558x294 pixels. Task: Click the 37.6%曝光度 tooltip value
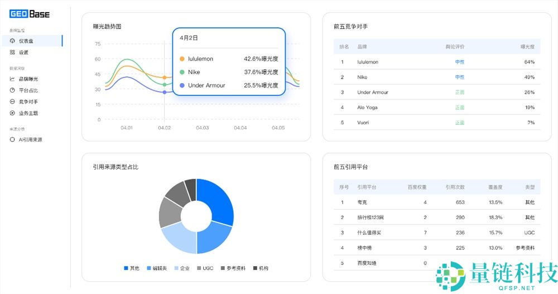(261, 72)
